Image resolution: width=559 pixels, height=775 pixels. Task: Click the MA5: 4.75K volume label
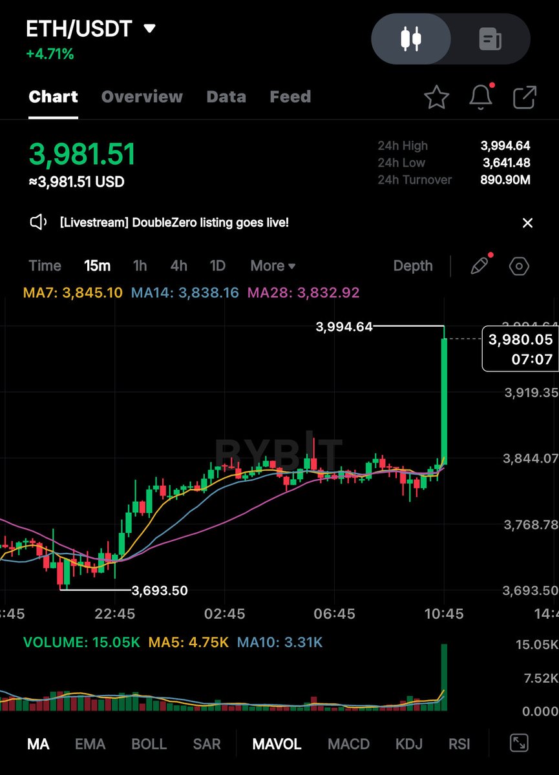[189, 643]
